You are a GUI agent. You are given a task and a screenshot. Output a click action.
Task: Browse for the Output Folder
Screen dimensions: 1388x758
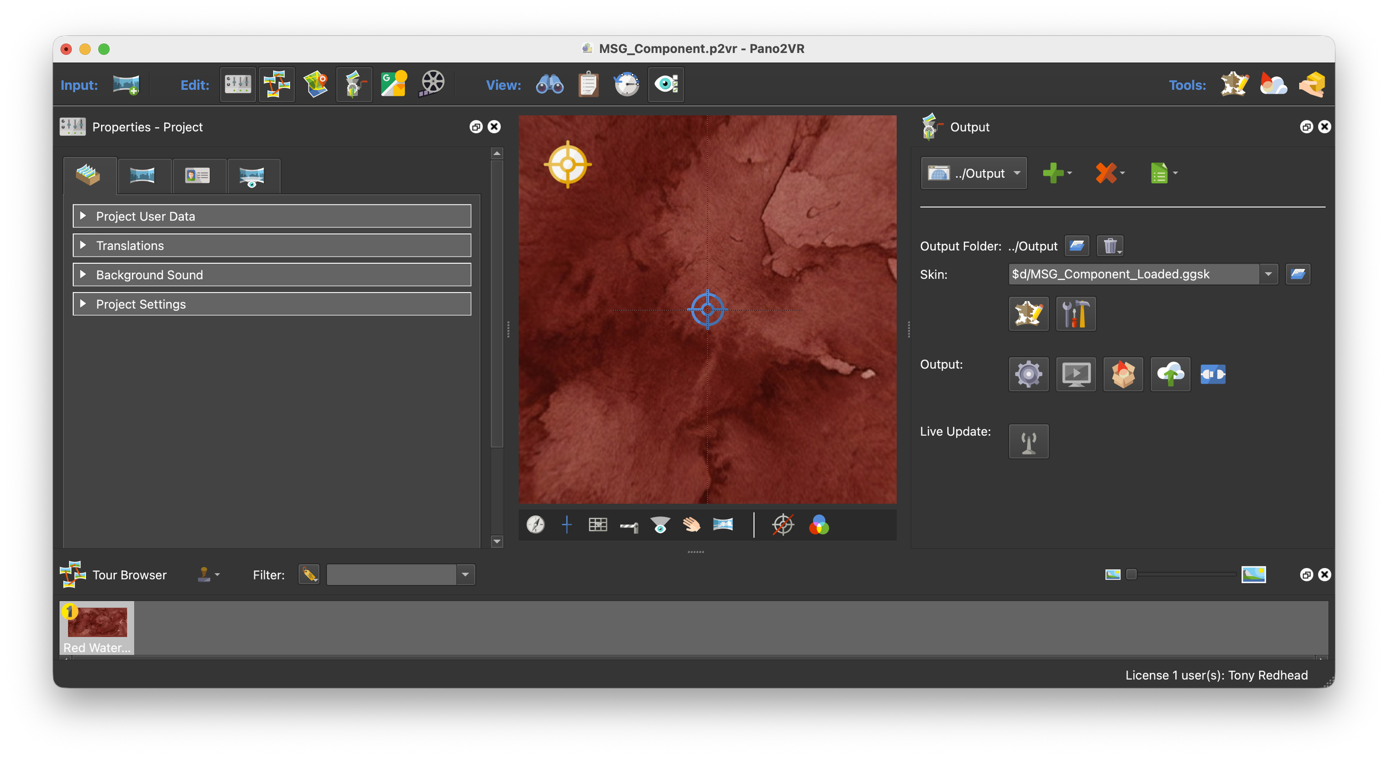1077,246
